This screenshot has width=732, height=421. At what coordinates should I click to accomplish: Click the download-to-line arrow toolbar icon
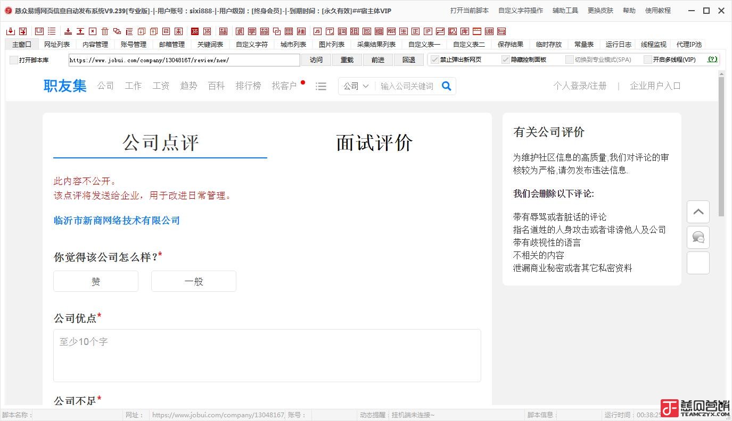(68, 31)
